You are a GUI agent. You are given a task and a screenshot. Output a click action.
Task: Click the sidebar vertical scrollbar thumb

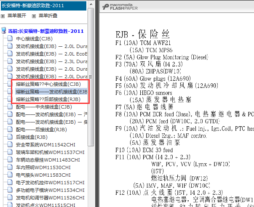(91, 77)
